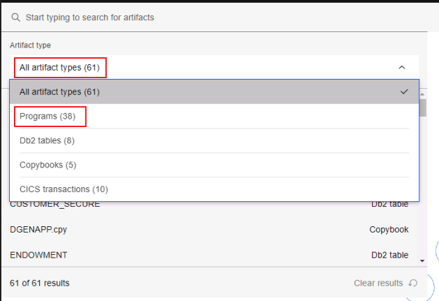Click the search magnifier icon
439x301 pixels.
(15, 17)
